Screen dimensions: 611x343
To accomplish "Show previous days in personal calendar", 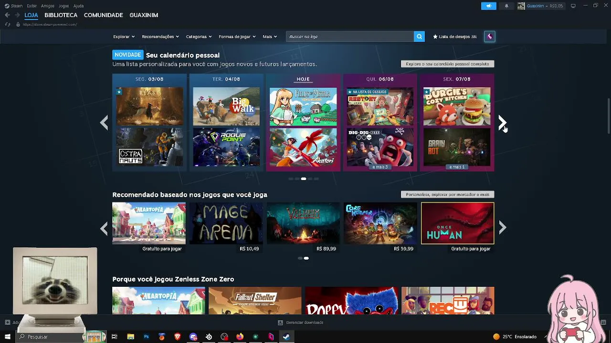I will (104, 123).
